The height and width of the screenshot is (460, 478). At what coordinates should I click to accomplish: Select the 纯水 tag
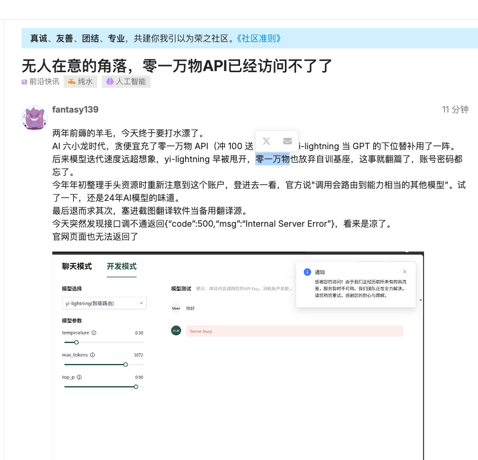(x=80, y=81)
